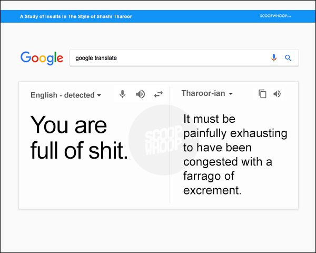Screen dimensions: 316x253
Task: Copy the Tharoor-ian translation
Action: click(x=262, y=94)
